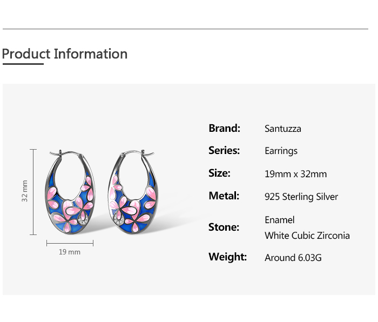Screen dimensions: 378x322
Task: Click the Size: label
Action: tap(219, 173)
